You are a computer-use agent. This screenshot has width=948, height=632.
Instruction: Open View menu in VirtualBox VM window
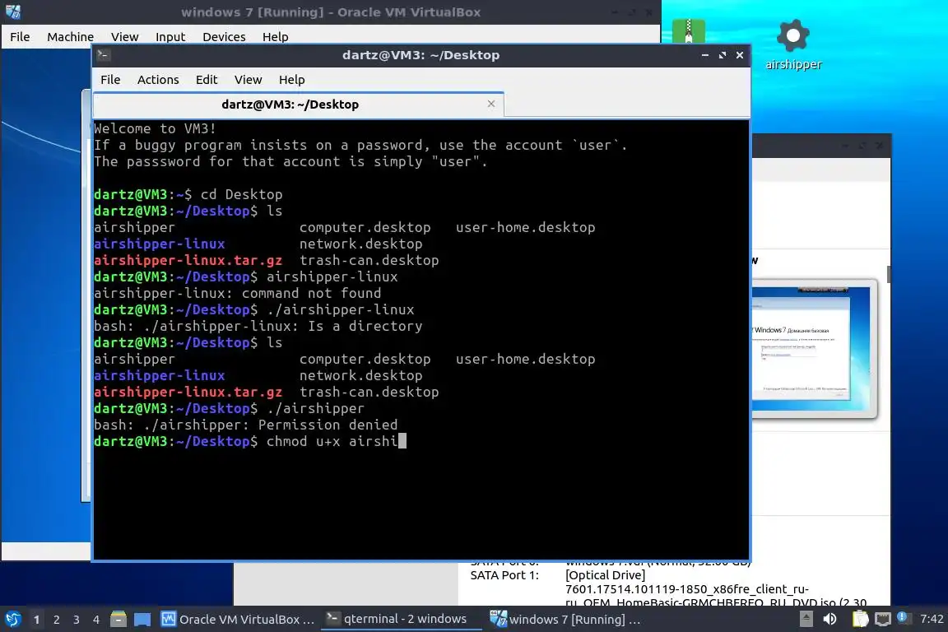[124, 37]
